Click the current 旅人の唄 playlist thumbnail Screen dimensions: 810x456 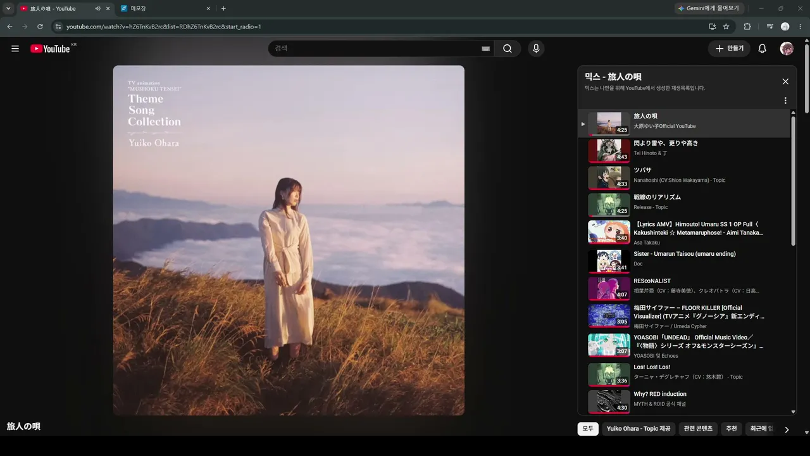tap(609, 123)
